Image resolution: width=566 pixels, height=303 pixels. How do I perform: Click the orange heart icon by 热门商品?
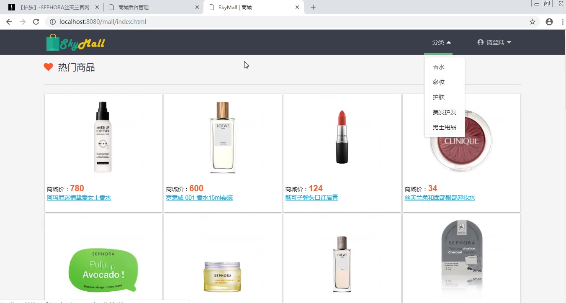pos(48,67)
